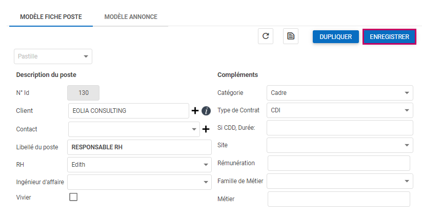422x216 pixels.
Task: Expand the Contact dropdown
Action: (x=134, y=129)
